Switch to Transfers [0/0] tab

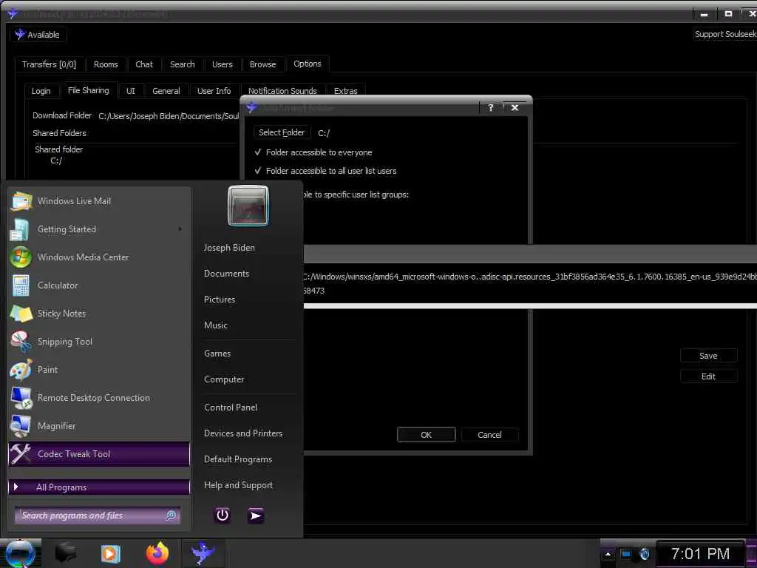[x=50, y=64]
